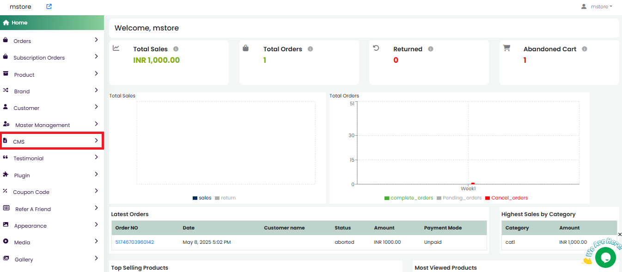This screenshot has width=622, height=272.
Task: Toggle the Pending_orders legend swatch
Action: (x=439, y=198)
